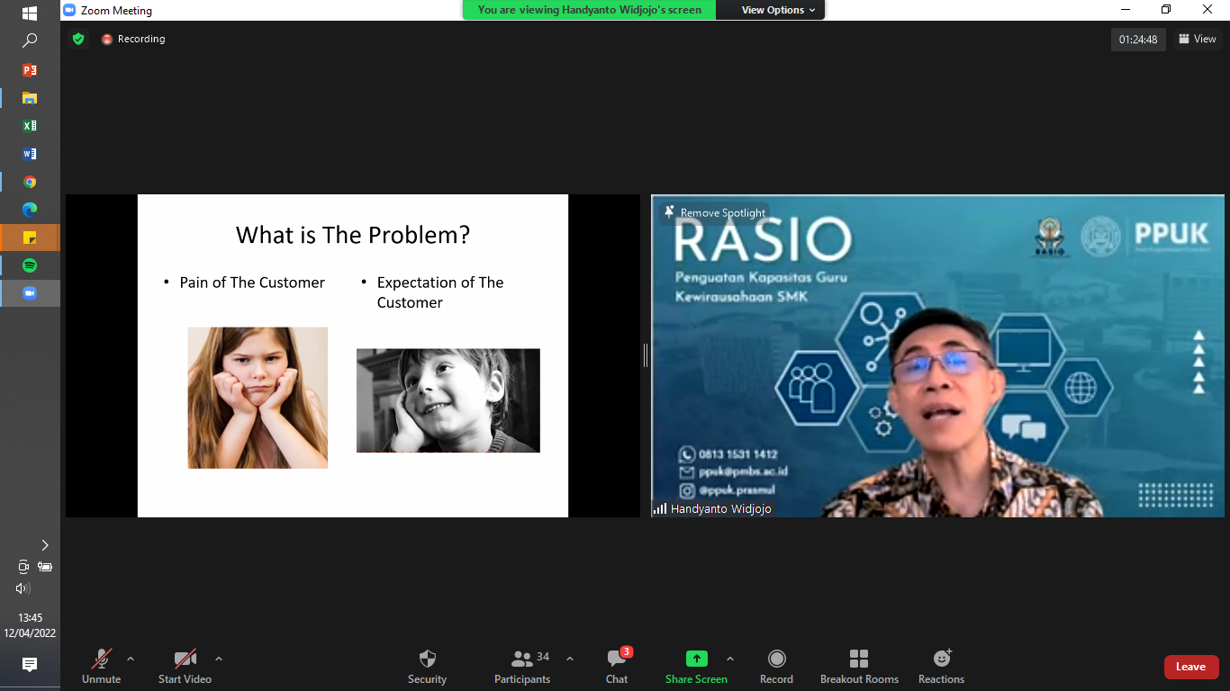Leave the meeting
This screenshot has width=1230, height=691.
point(1190,667)
